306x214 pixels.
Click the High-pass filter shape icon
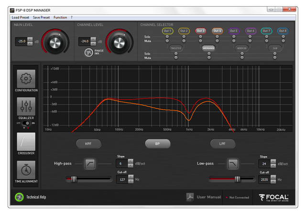(x=91, y=164)
